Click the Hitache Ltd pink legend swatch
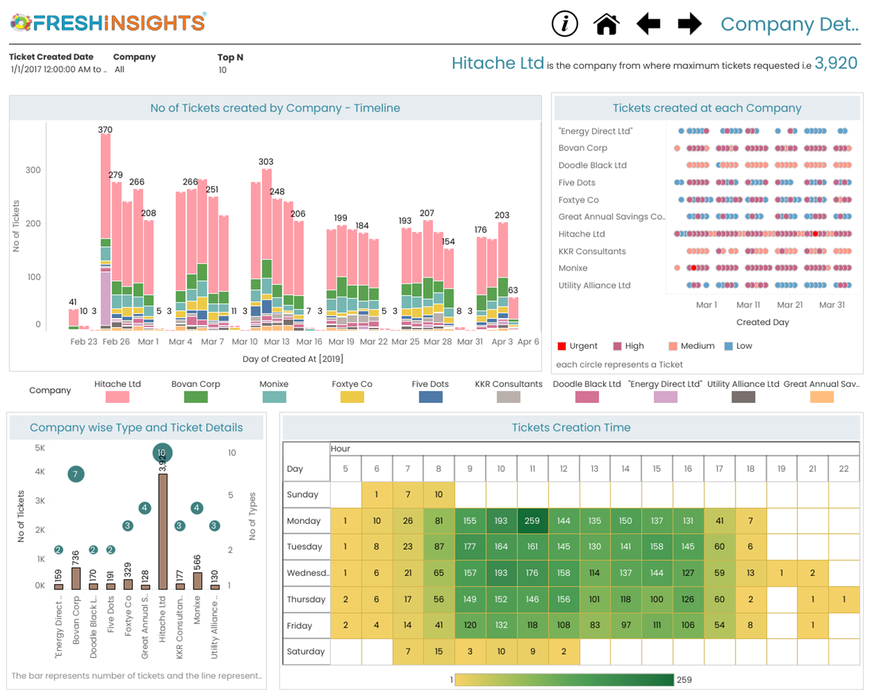Image resolution: width=870 pixels, height=696 pixels. point(117,397)
